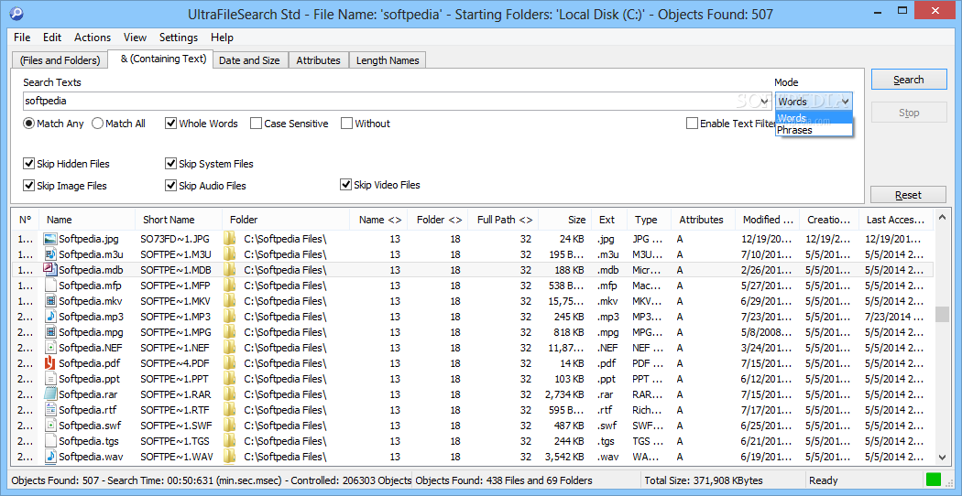Viewport: 962px width, 496px height.
Task: Enable the Without checkbox
Action: pyautogui.click(x=346, y=124)
